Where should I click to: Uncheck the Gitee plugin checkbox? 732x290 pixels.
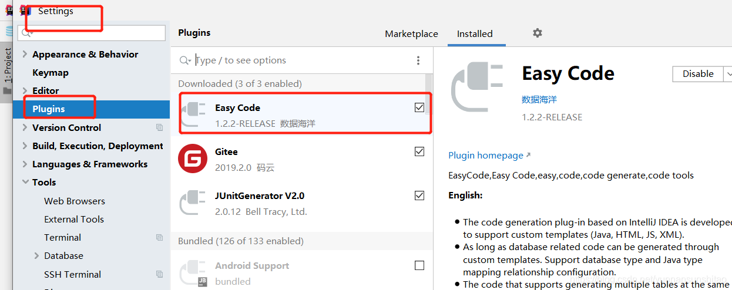pyautogui.click(x=419, y=151)
